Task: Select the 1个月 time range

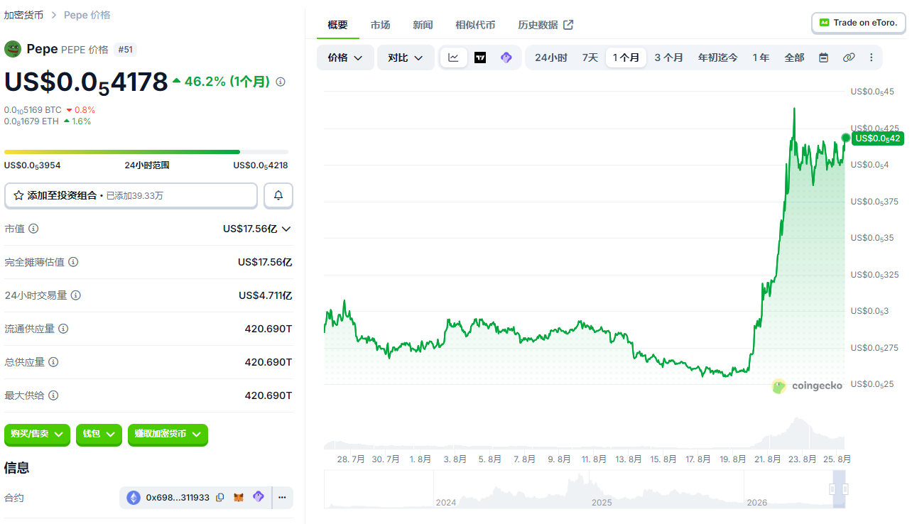Action: click(x=626, y=58)
